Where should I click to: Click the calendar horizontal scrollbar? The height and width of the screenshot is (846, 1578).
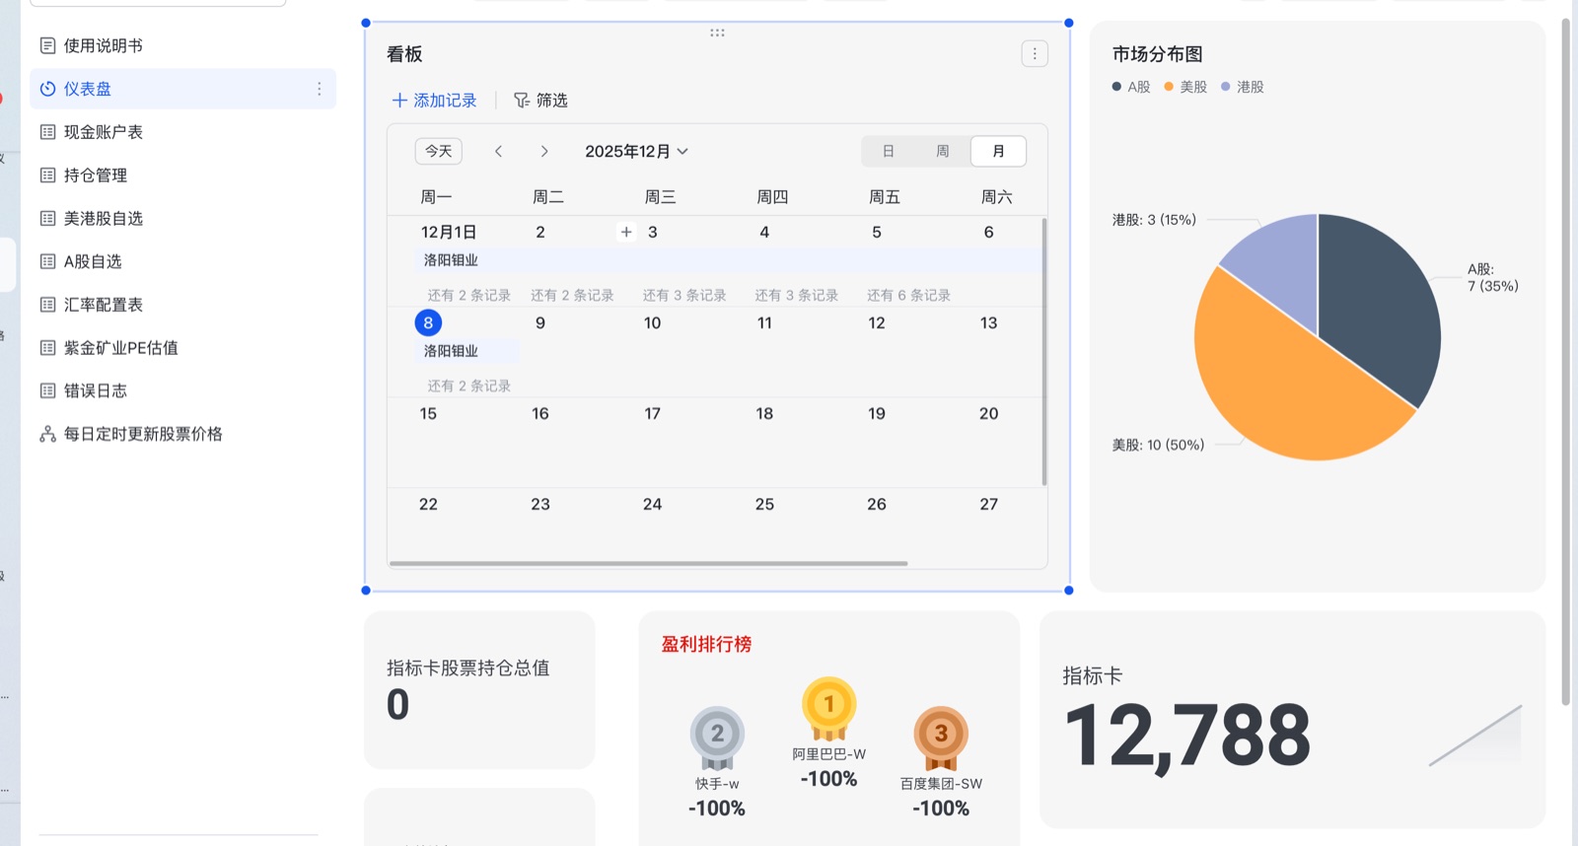click(x=648, y=564)
